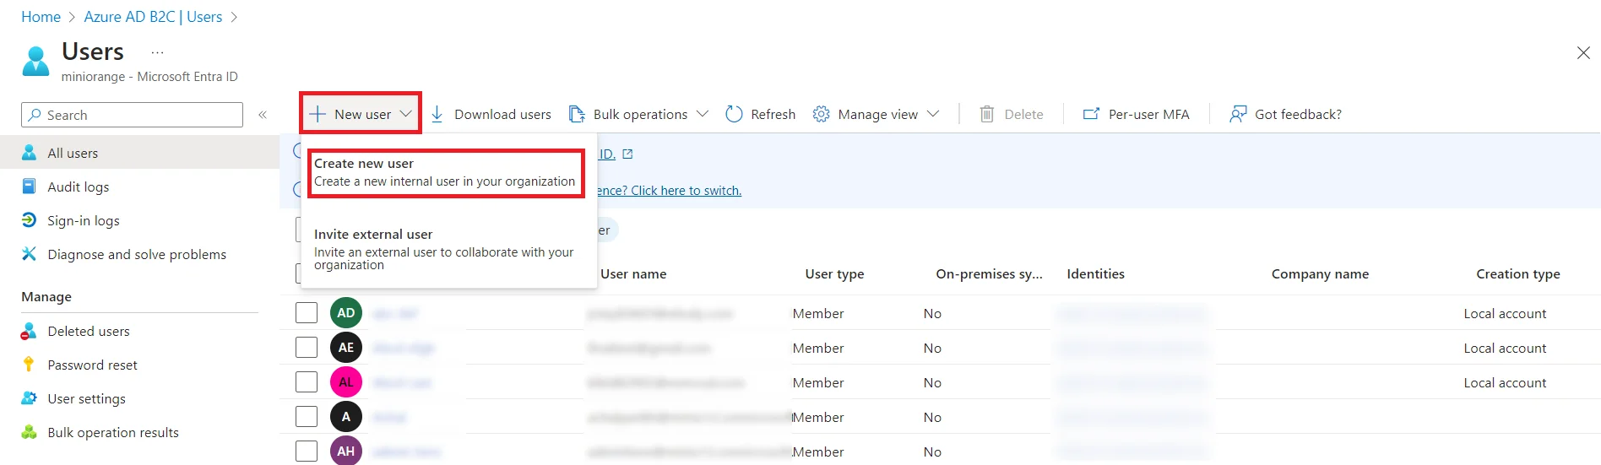Screen dimensions: 1601x465
Task: Click the Per-user MFA external link icon
Action: [1091, 114]
